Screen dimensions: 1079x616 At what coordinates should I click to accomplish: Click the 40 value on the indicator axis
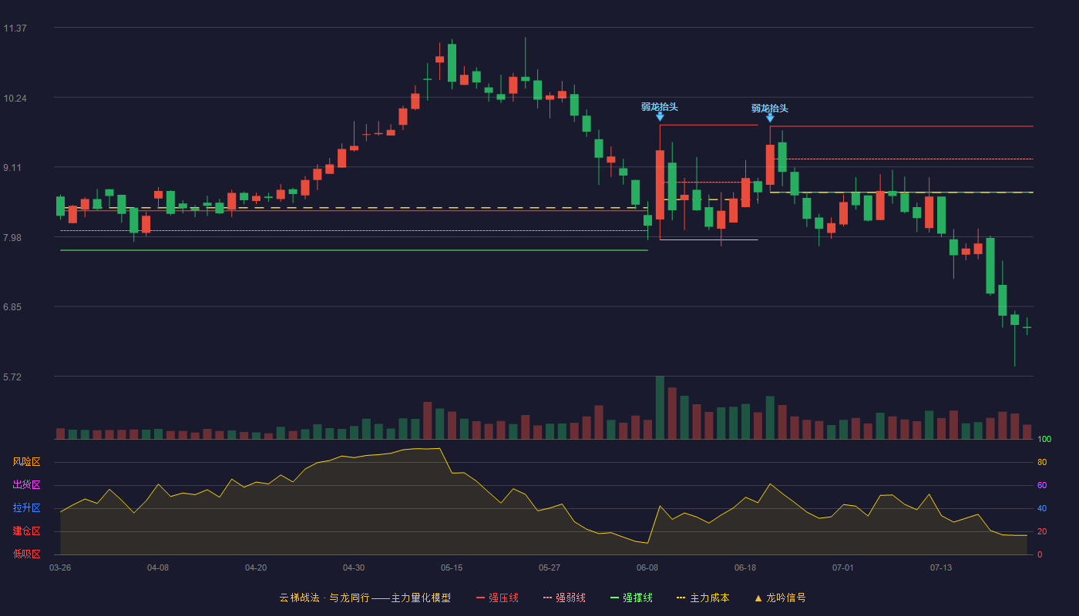pyautogui.click(x=1042, y=509)
